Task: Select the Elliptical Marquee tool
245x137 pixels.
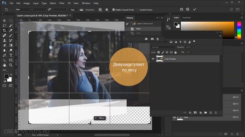Action: tap(11, 21)
